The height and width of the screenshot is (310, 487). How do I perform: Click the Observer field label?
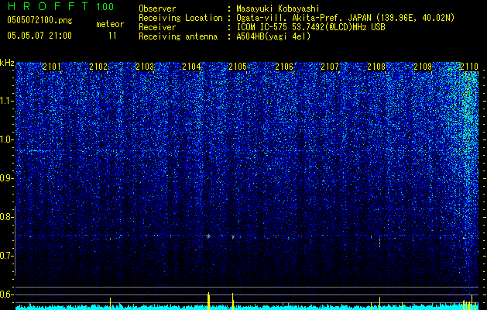(157, 9)
